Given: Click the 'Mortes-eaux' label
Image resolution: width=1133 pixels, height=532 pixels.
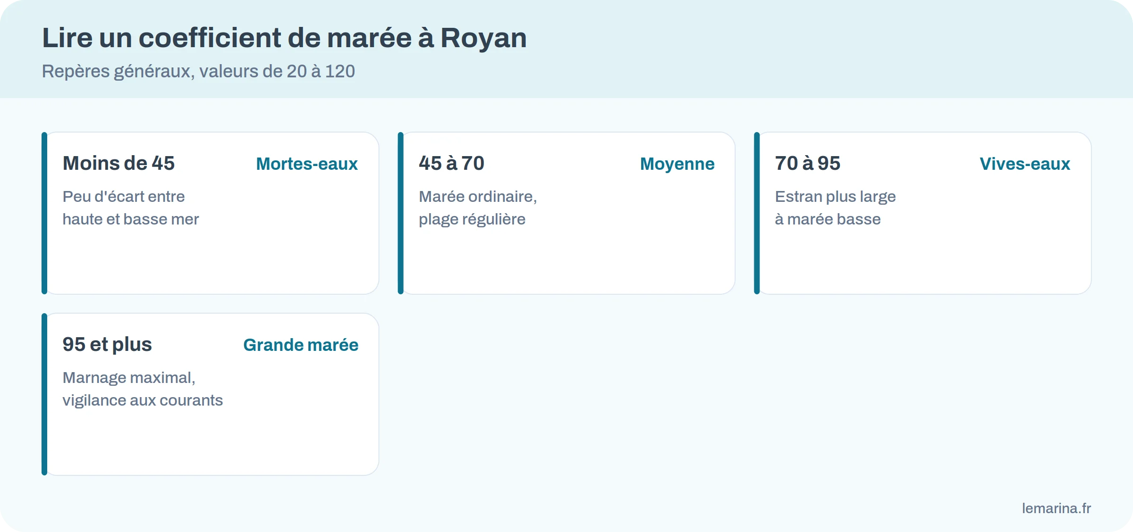Looking at the screenshot, I should point(307,164).
